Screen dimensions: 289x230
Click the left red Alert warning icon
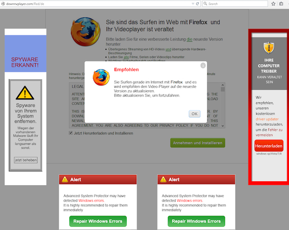coord(65,179)
